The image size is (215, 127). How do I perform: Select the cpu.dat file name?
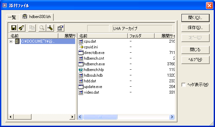(90, 41)
